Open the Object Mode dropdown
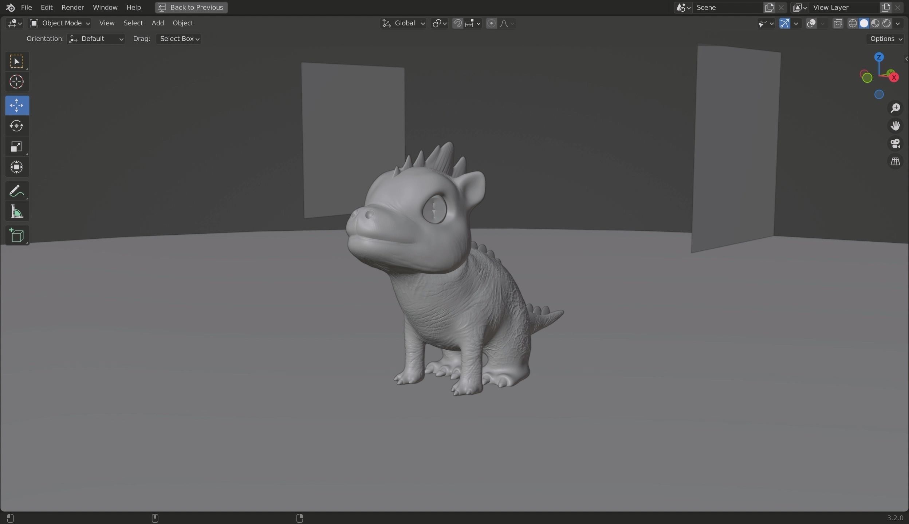The width and height of the screenshot is (909, 524). (60, 23)
